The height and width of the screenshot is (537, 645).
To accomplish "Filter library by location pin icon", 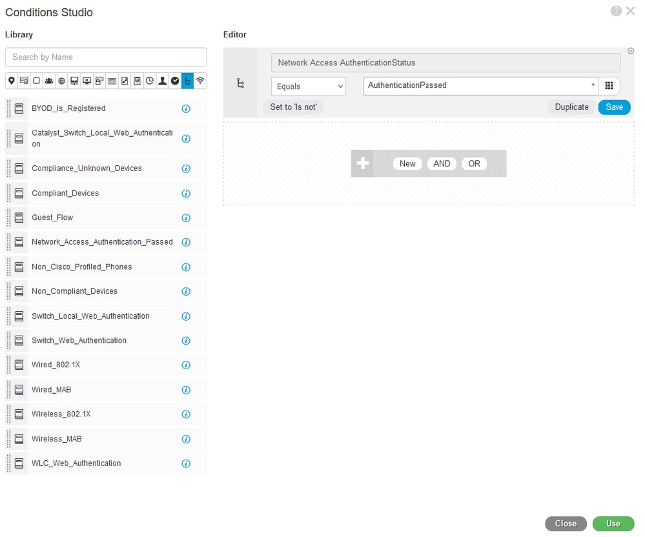I will (12, 81).
